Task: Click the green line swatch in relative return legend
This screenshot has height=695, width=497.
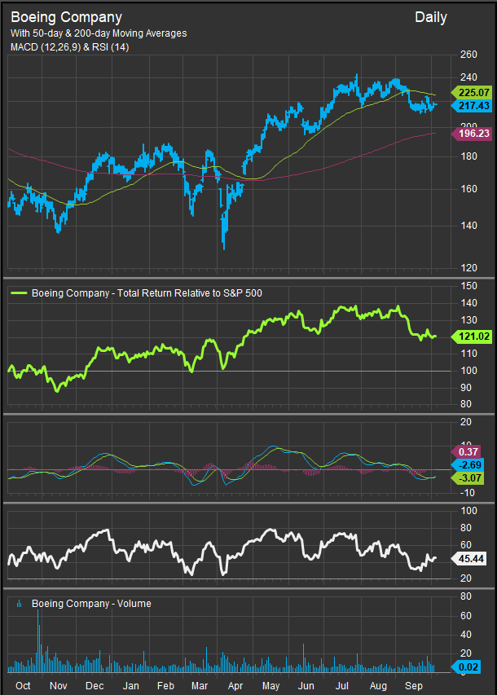Action: coord(19,293)
